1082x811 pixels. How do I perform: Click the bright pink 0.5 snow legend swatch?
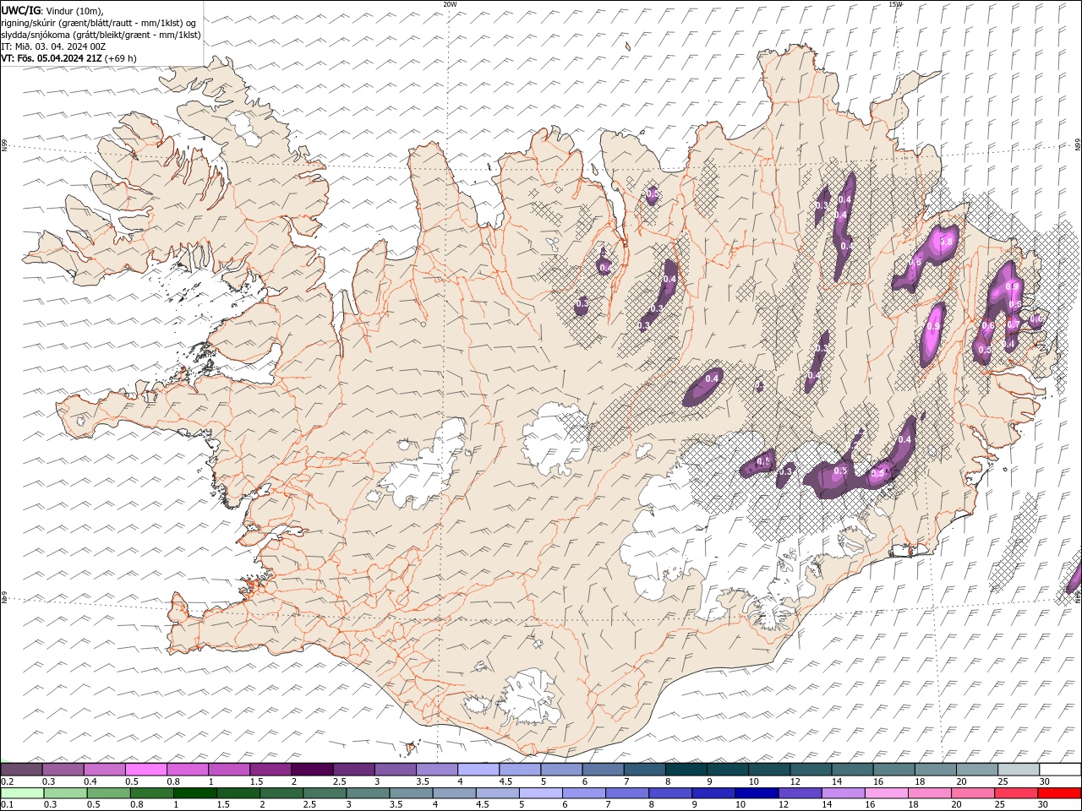pyautogui.click(x=145, y=769)
